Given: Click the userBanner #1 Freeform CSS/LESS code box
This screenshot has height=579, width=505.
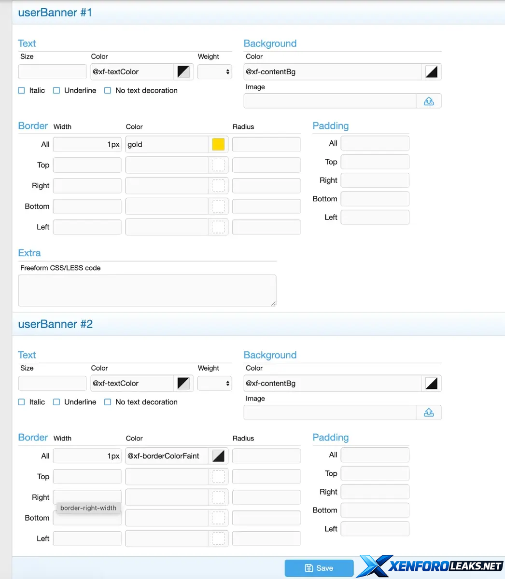Looking at the screenshot, I should coord(147,290).
